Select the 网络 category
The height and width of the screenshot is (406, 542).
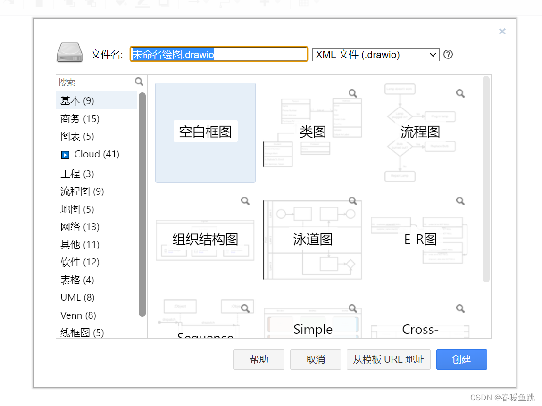79,227
